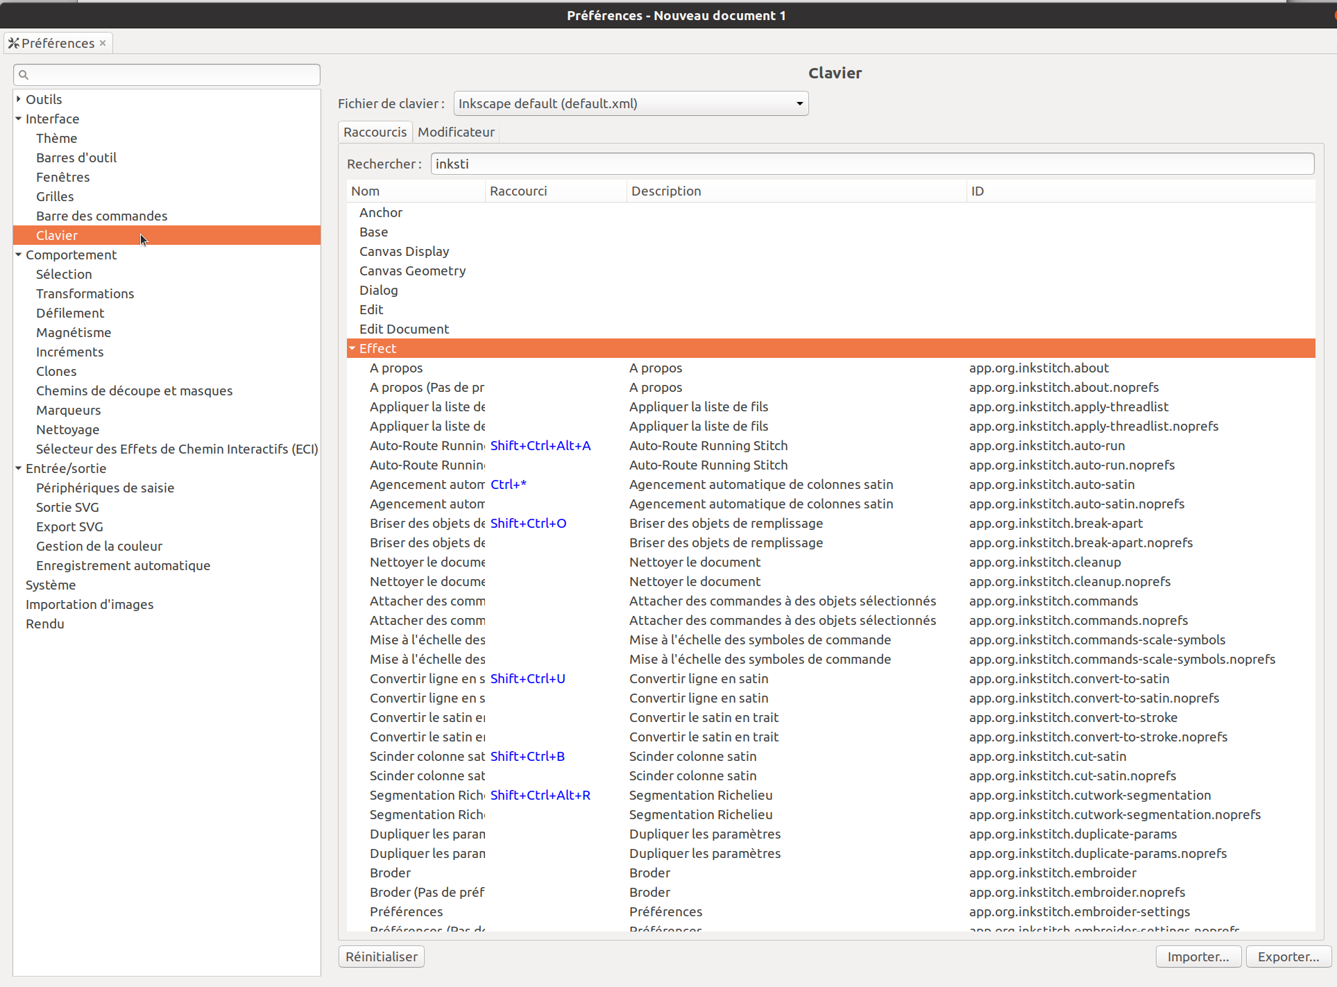The width and height of the screenshot is (1337, 987).
Task: Click the Shift+Ctrl+Alt+A shortcut cell
Action: [x=540, y=445]
